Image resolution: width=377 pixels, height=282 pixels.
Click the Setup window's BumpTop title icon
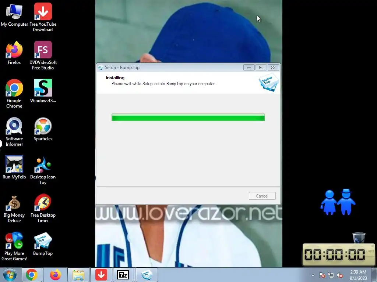click(101, 68)
